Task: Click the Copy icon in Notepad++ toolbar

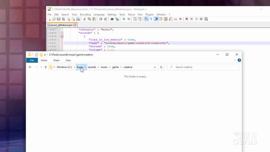Action: [x=89, y=19]
